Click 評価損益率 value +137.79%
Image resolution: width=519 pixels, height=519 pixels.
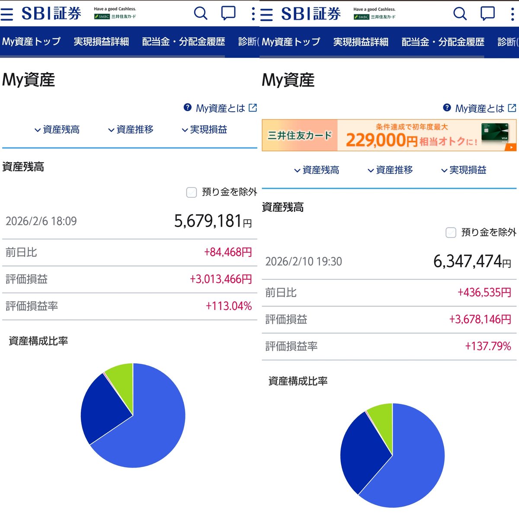488,346
